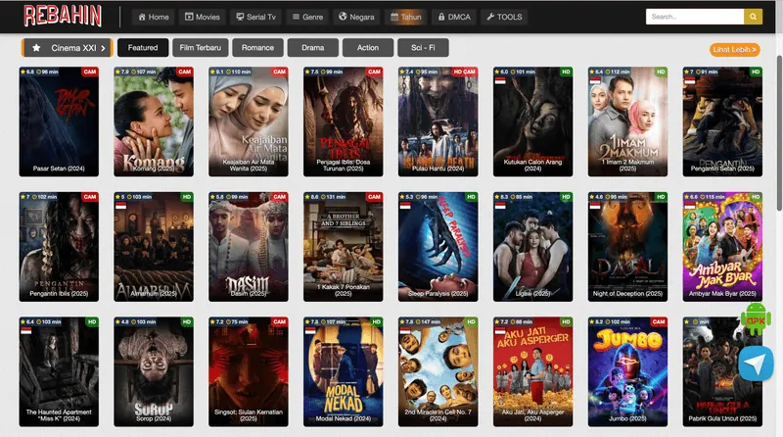Expand the Genre dropdown menu
The image size is (783, 437).
pos(308,17)
